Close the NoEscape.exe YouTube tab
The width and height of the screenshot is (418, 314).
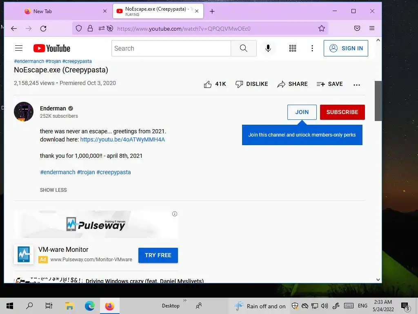(197, 11)
